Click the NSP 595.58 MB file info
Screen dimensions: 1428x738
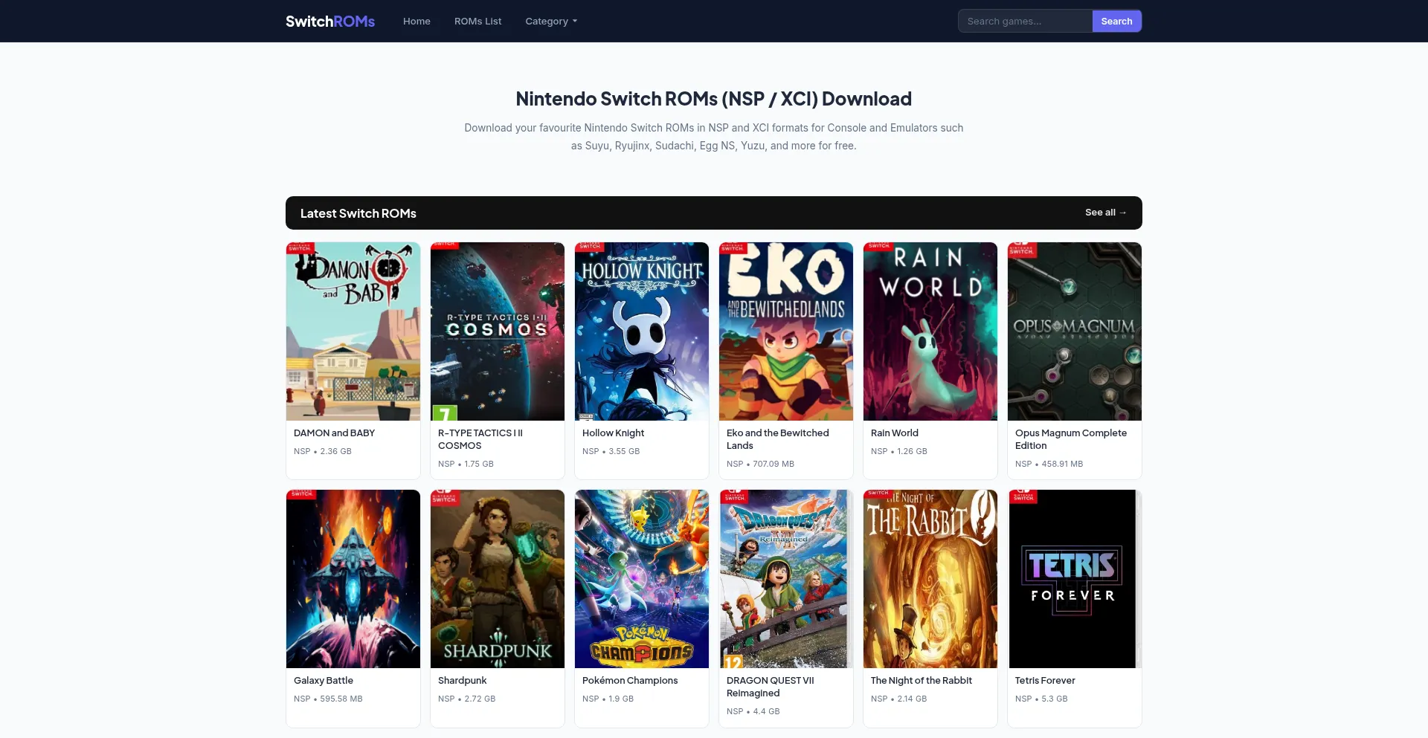[x=328, y=699]
